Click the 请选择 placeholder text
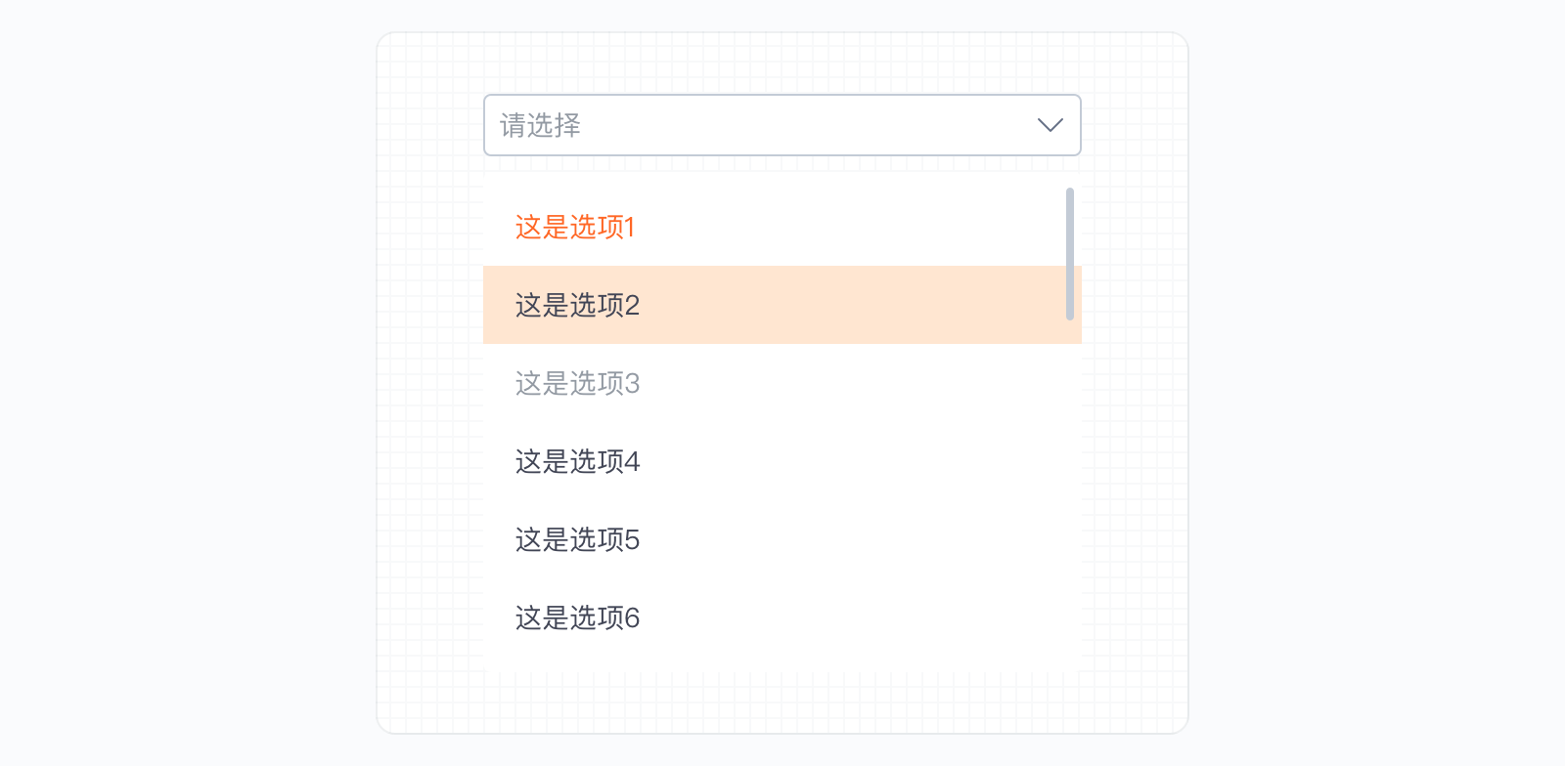 [541, 125]
